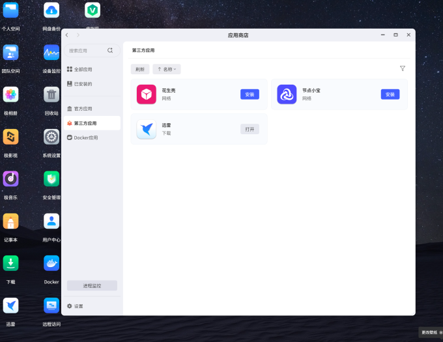Open the 团队空间 desktop icon
The image size is (443, 342).
pyautogui.click(x=10, y=53)
